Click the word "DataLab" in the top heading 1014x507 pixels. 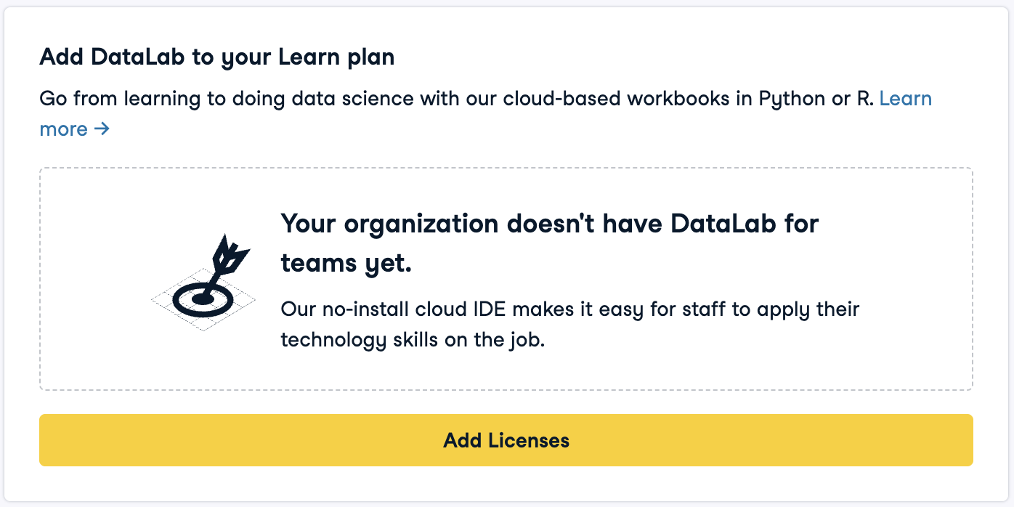[139, 57]
